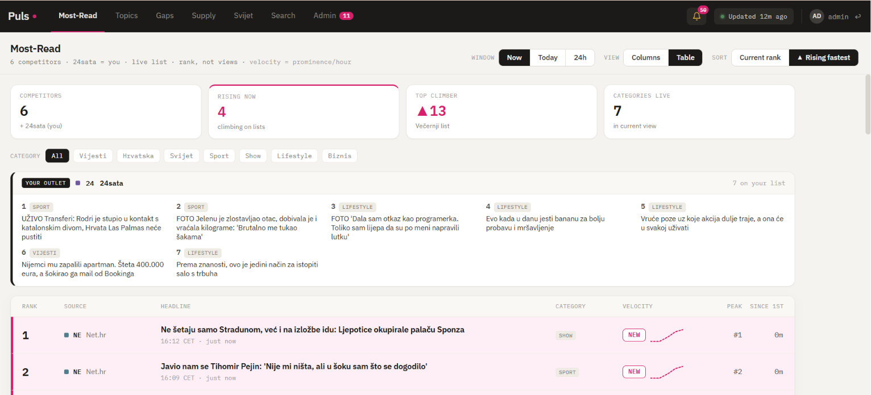871x395 pixels.
Task: Open the Vruće poze headline
Action: tap(712, 223)
